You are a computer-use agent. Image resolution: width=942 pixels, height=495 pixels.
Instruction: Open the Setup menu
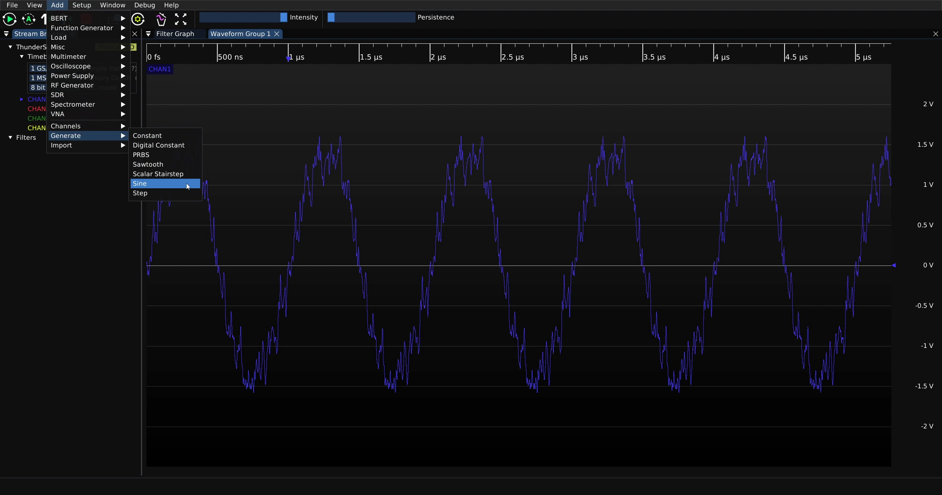82,5
